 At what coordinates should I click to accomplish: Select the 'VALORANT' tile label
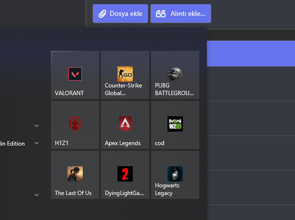69,93
